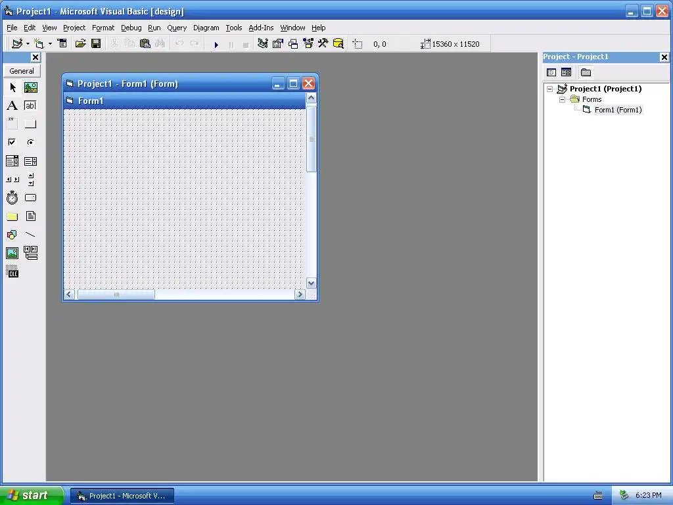Open the Windows Start button

(x=32, y=495)
